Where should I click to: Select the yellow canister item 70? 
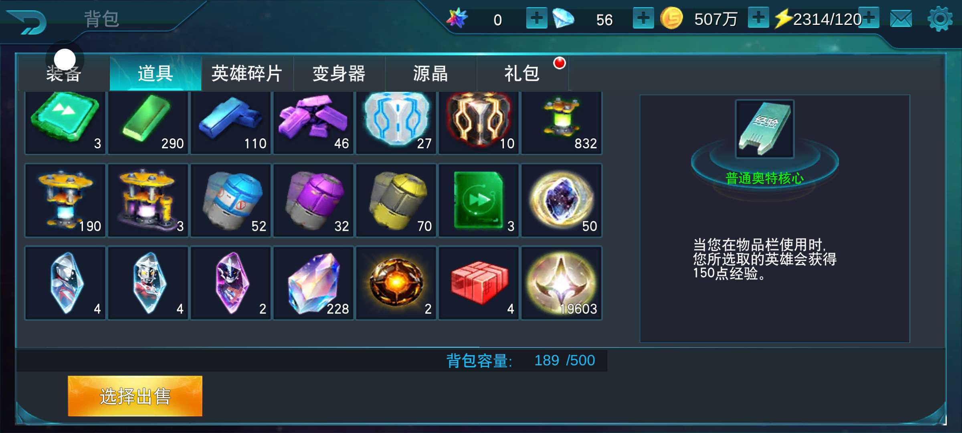click(x=396, y=200)
